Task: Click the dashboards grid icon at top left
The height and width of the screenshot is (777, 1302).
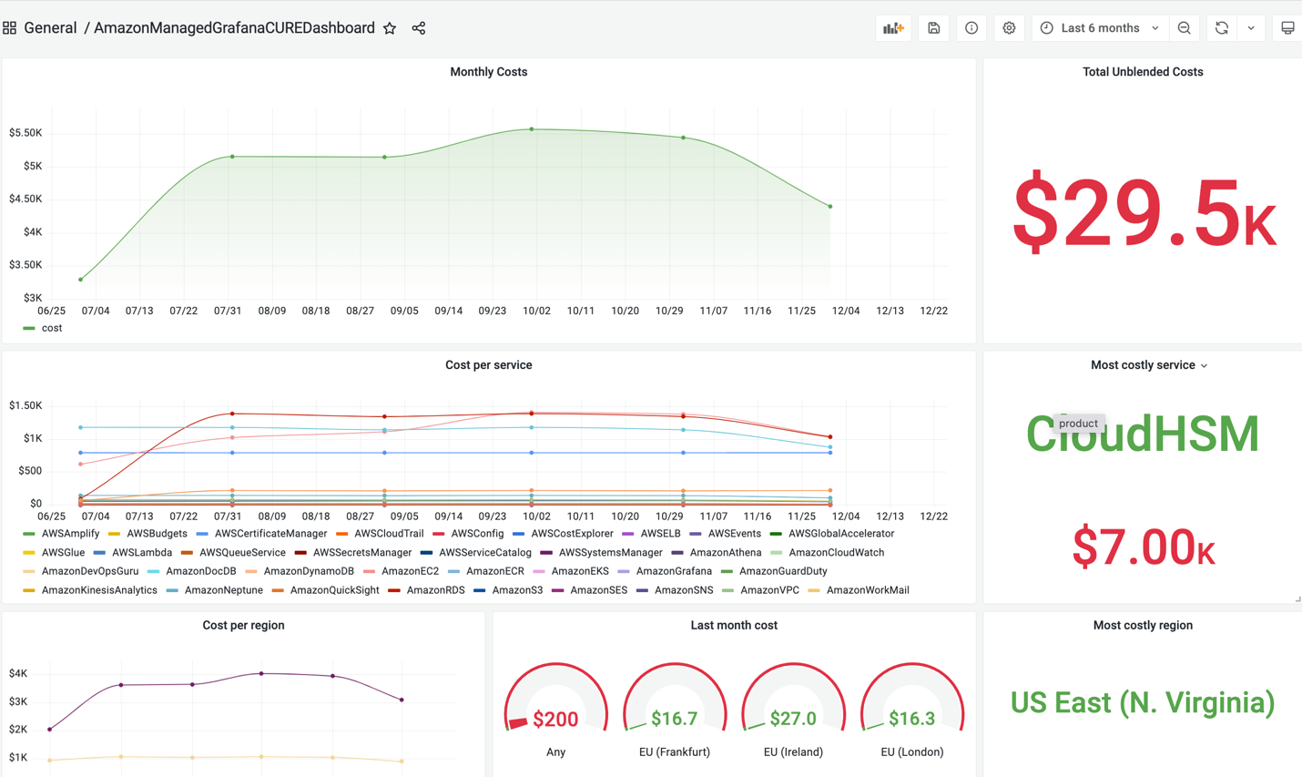Action: 10,27
